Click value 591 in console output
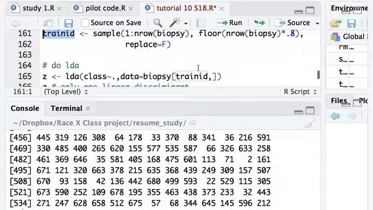Screen dimensions: 373x210 (264, 138)
